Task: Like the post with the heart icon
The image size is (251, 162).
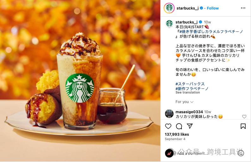Action: pyautogui.click(x=168, y=126)
